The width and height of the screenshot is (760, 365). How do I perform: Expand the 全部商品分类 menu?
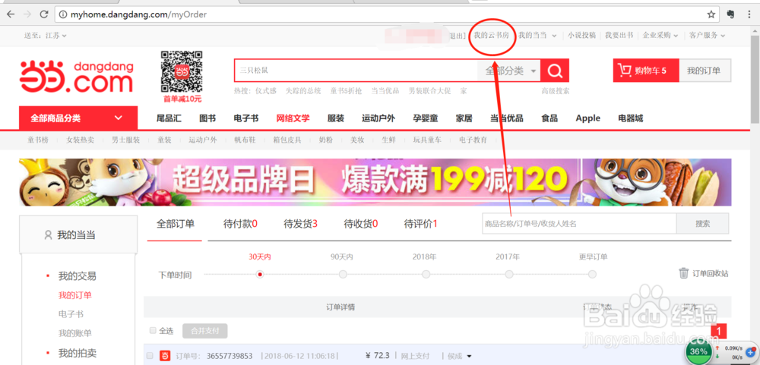[78, 118]
